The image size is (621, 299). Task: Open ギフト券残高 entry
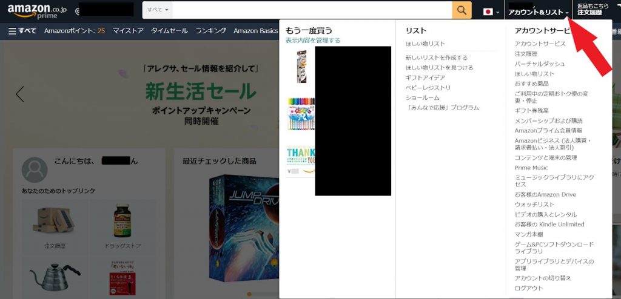(x=532, y=111)
